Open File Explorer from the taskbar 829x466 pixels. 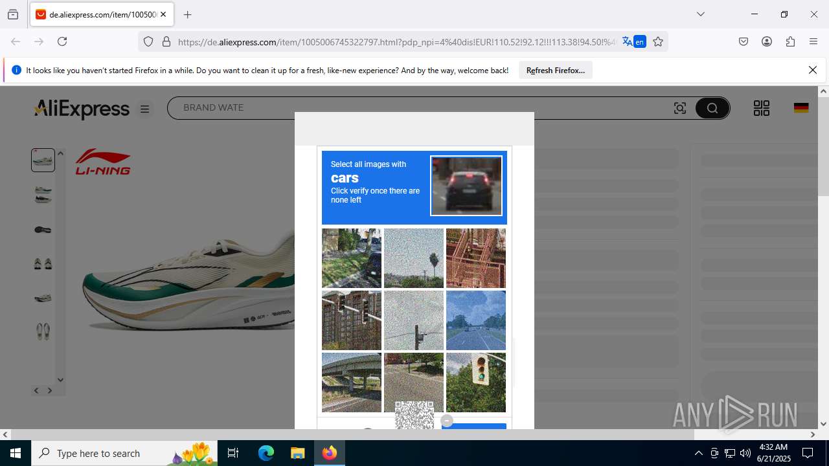[297, 453]
